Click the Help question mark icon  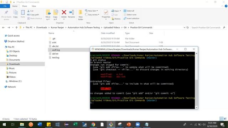[226, 6]
